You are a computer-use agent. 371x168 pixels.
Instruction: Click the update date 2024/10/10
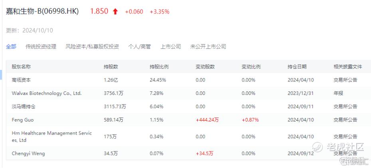point(38,31)
